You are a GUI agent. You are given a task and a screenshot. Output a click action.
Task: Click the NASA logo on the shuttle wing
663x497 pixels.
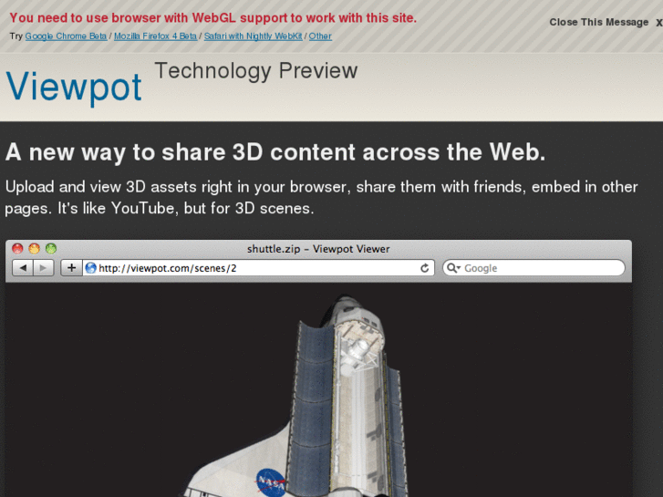point(270,481)
